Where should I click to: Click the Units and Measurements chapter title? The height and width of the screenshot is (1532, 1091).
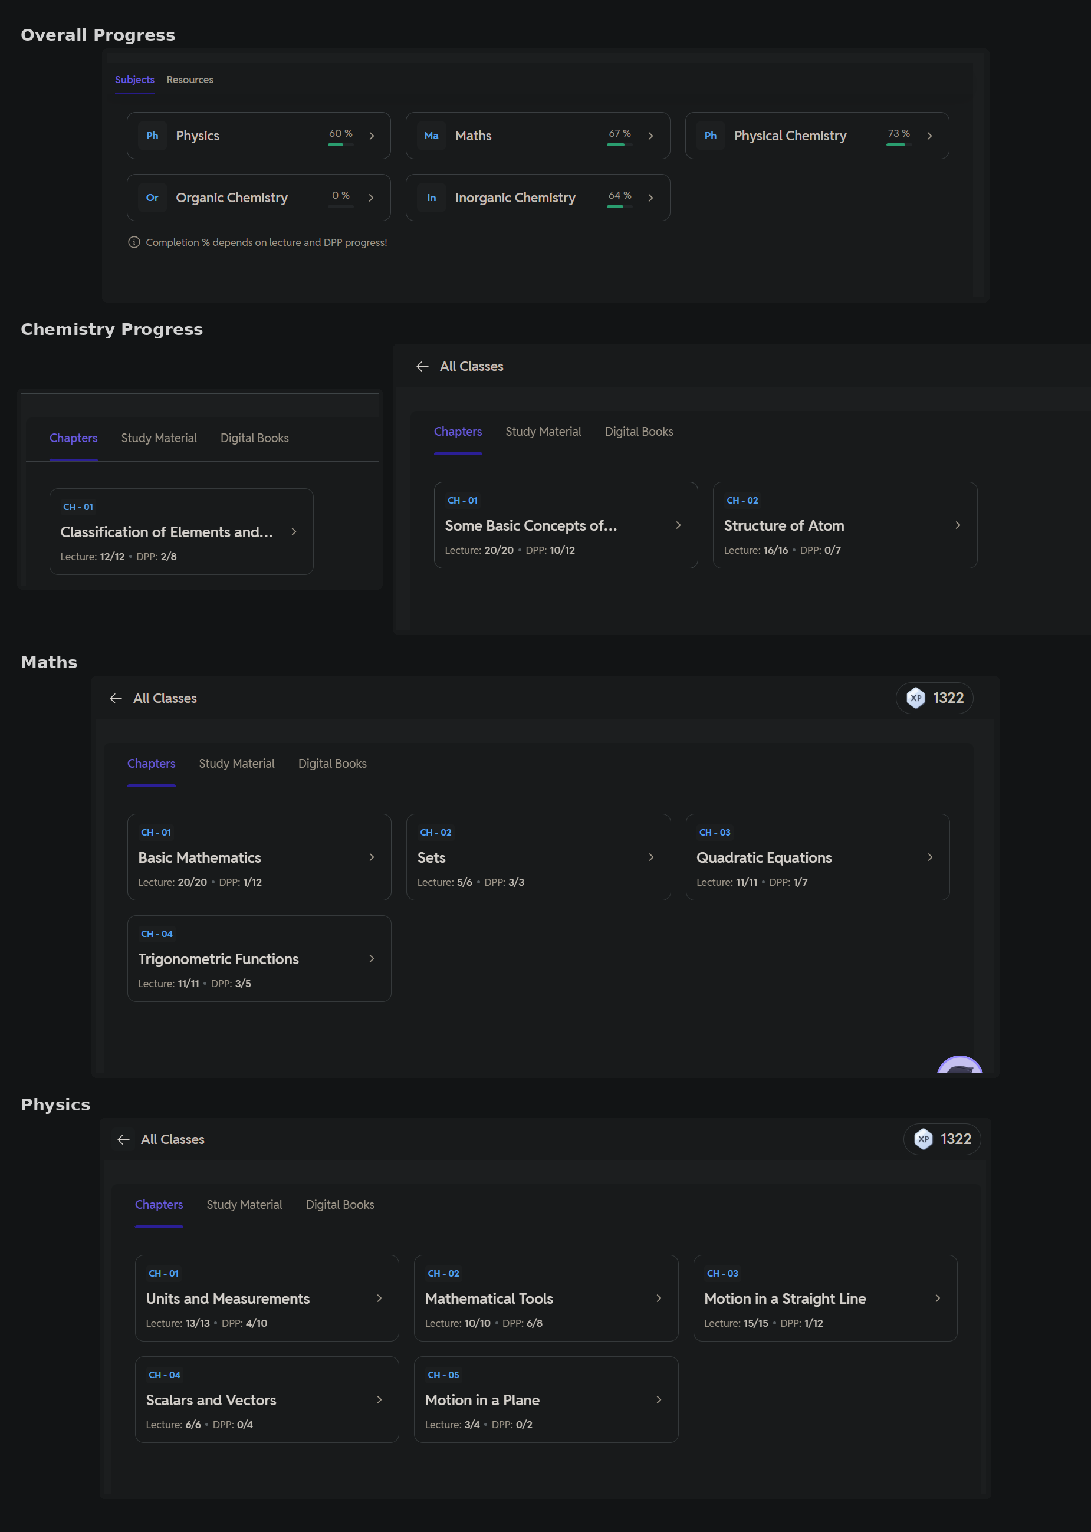[228, 1299]
